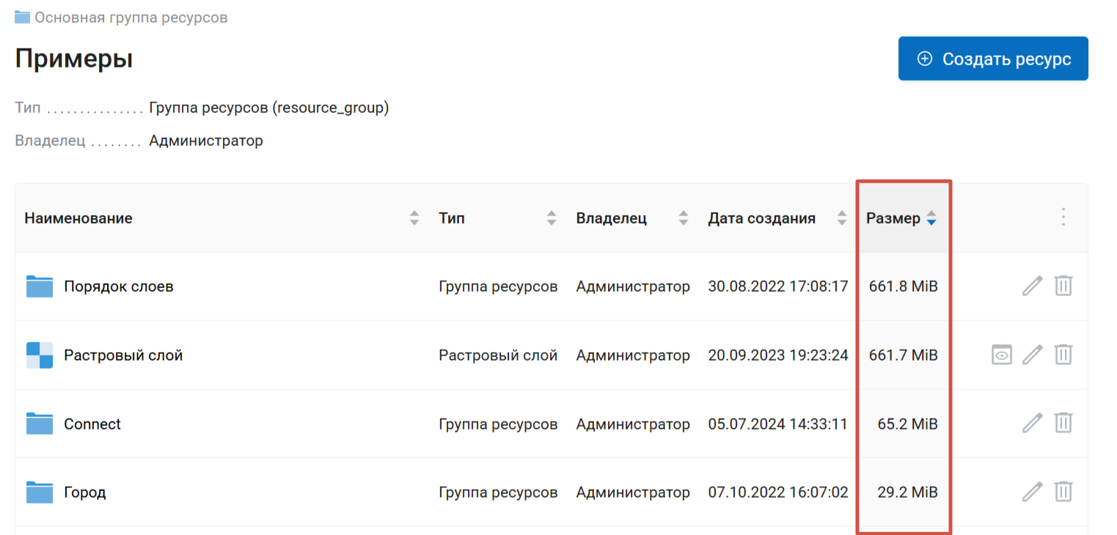Edit the Порядок слоев resource with pencil icon
The height and width of the screenshot is (535, 1117).
pyautogui.click(x=1032, y=286)
